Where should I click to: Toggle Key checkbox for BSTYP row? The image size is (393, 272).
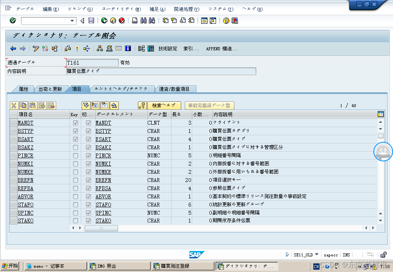(75, 131)
